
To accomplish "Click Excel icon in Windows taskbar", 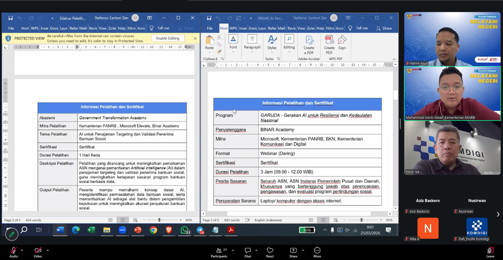I will coord(91,230).
